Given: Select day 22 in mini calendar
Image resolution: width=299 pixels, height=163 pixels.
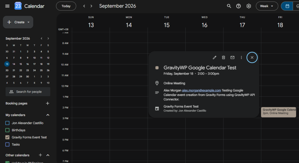Looking at the screenshot, I should coord(21,70).
